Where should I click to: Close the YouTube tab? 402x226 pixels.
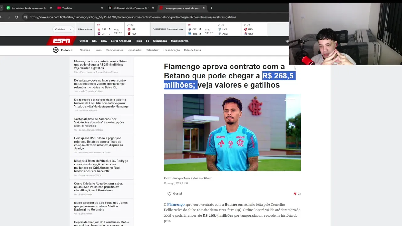click(x=102, y=8)
